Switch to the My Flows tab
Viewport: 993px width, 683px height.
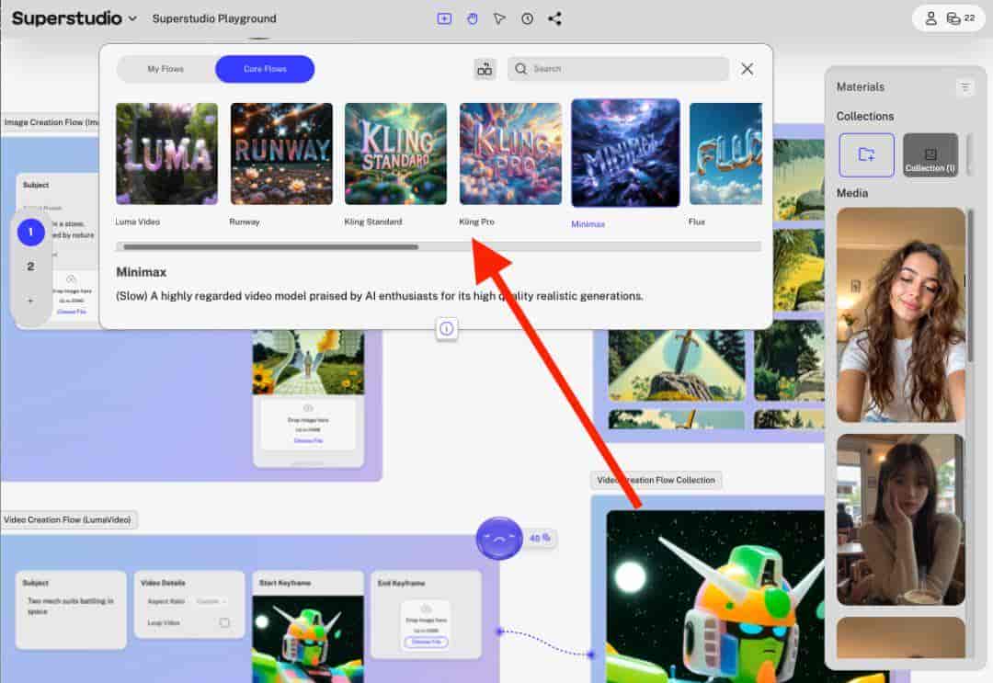[165, 69]
